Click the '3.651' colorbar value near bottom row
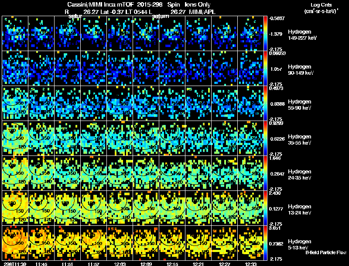This screenshot has height=266, width=349. (275, 228)
